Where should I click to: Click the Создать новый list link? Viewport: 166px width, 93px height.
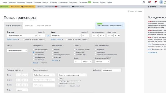pos(75,86)
